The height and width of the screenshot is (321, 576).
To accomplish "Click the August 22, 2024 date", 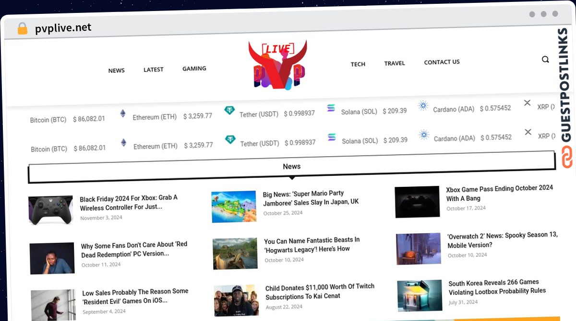I will (284, 307).
